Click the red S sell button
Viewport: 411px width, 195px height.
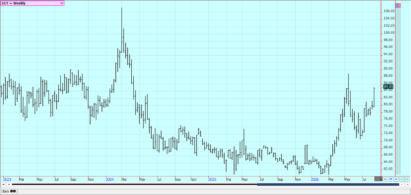(399, 5)
